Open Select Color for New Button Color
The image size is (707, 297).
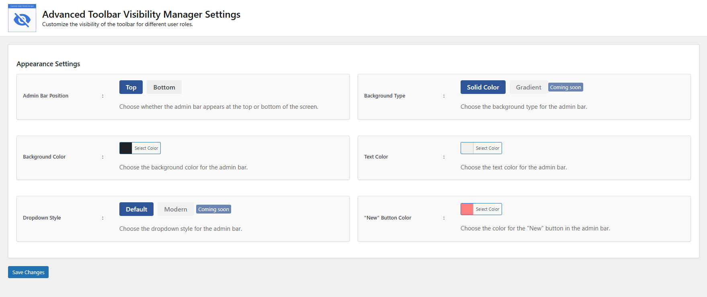tap(488, 209)
